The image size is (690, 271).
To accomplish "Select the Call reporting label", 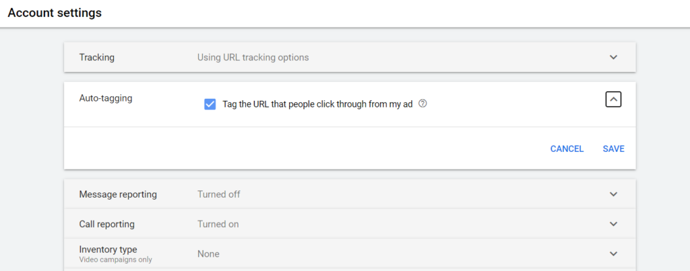I will coord(106,224).
